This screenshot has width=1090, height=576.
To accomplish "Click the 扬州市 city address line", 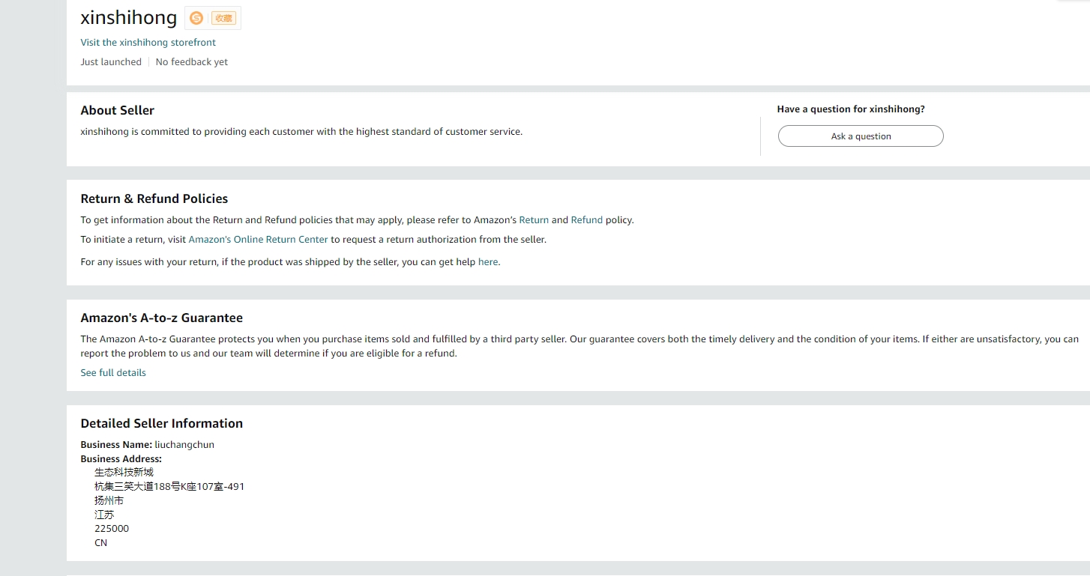I will 109,500.
